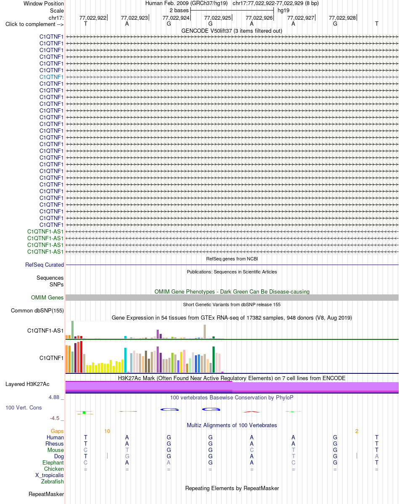Viewport: 399px width, 504px height.
Task: Click the Layered H3K27Ac track label
Action: click(x=27, y=384)
